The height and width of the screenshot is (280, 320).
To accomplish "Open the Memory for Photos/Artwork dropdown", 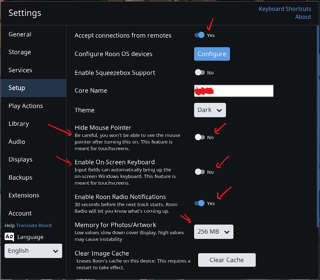I will pyautogui.click(x=214, y=232).
